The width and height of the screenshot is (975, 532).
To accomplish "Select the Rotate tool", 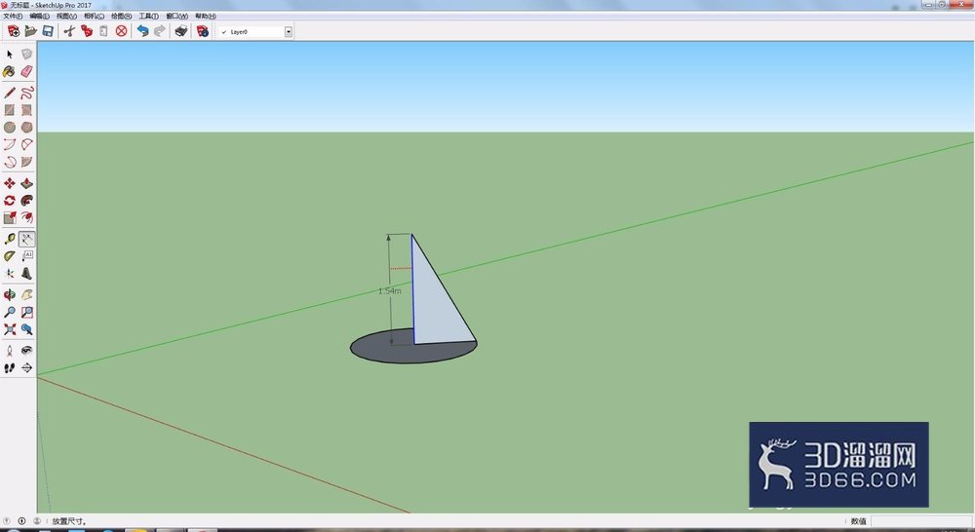I will tap(10, 201).
